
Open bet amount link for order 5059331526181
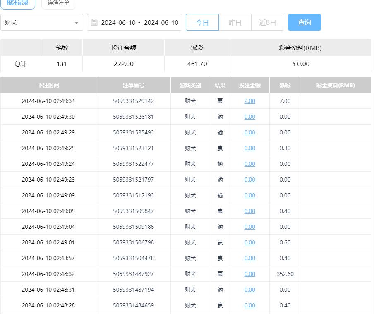click(x=249, y=117)
